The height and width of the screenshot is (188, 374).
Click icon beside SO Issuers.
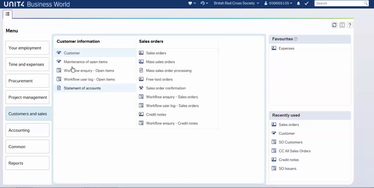(x=274, y=168)
